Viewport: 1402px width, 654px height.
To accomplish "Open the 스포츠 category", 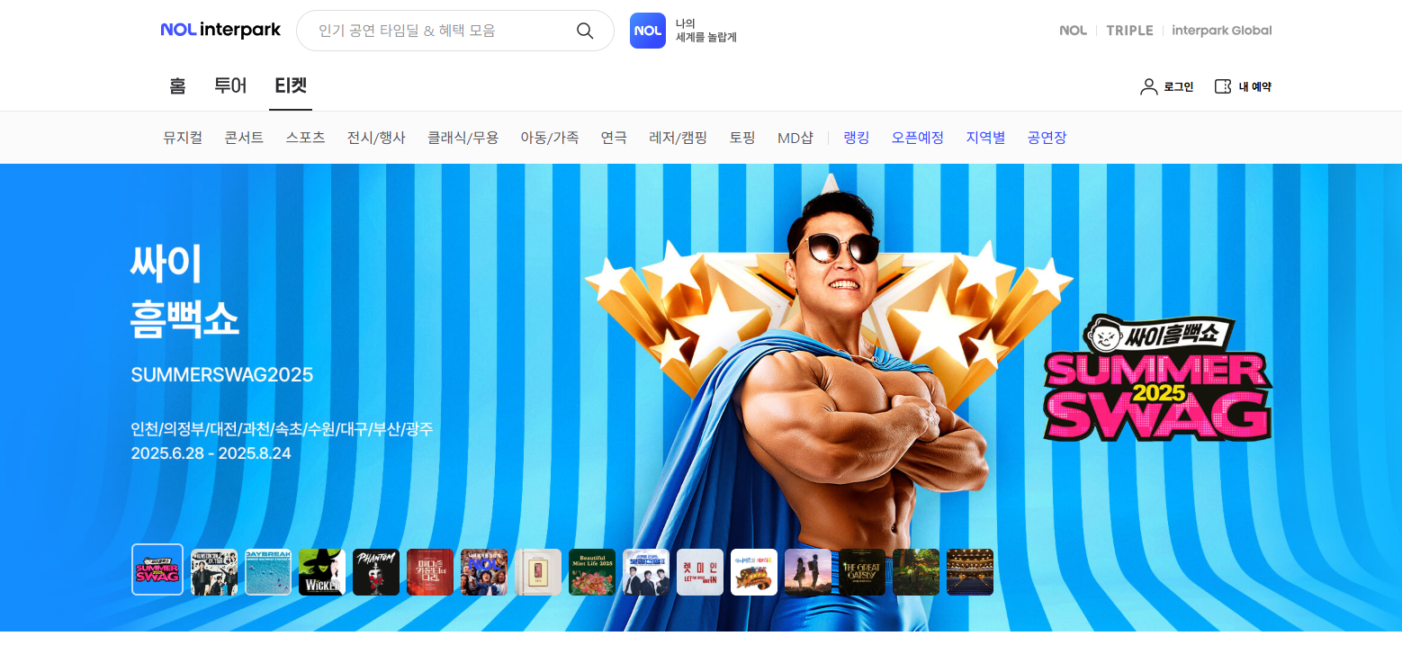I will click(x=305, y=138).
